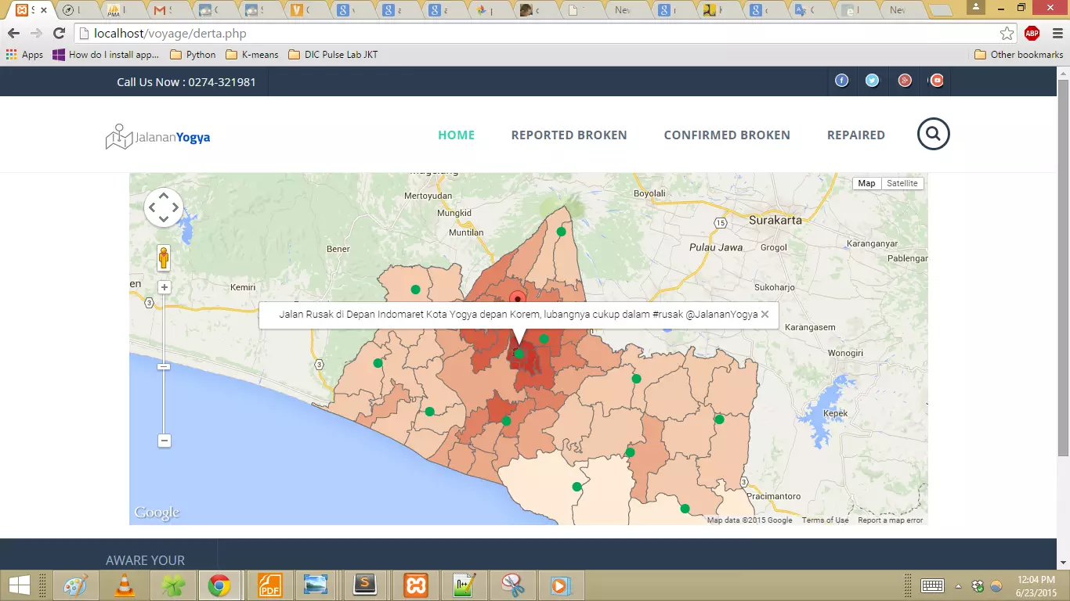Switch to the CONFIRMED BROKEN section
Image resolution: width=1070 pixels, height=601 pixels.
click(727, 135)
